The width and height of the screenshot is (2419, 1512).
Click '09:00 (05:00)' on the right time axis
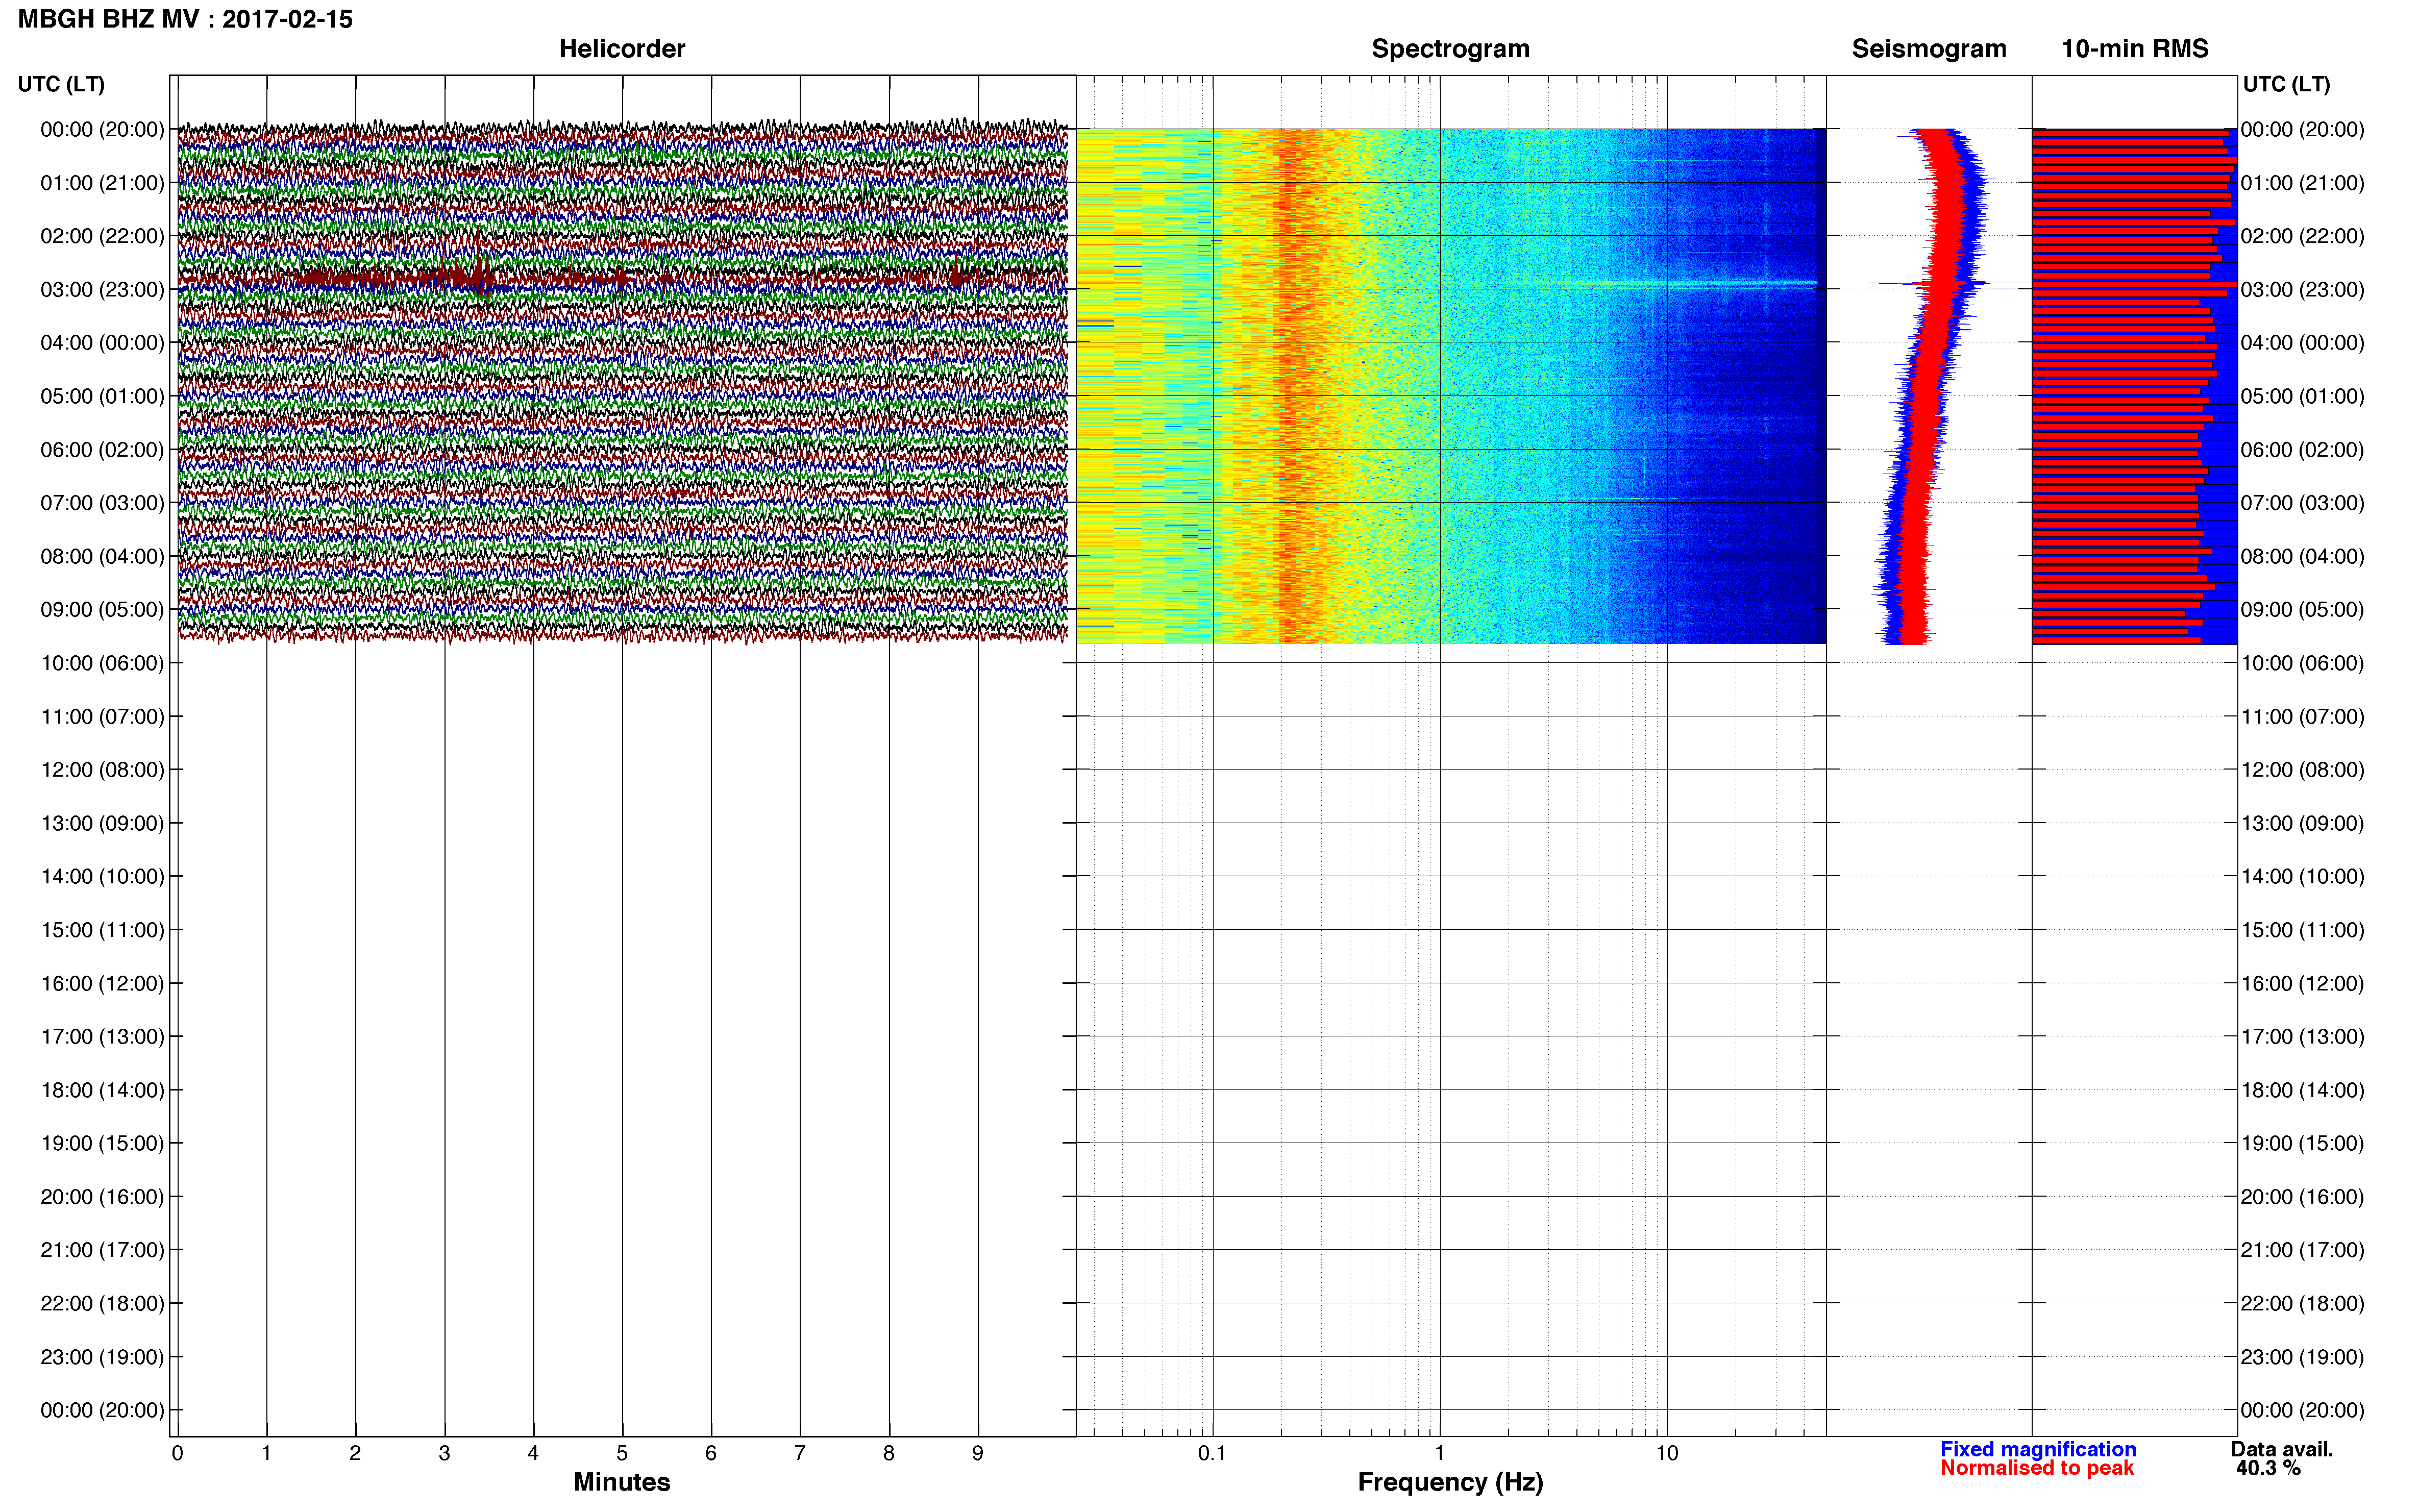click(x=2302, y=610)
